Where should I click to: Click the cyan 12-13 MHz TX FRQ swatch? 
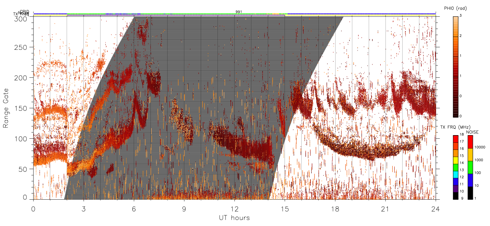pos(455,174)
